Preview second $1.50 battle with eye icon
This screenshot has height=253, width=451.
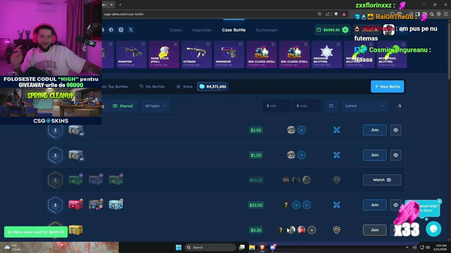click(x=396, y=155)
